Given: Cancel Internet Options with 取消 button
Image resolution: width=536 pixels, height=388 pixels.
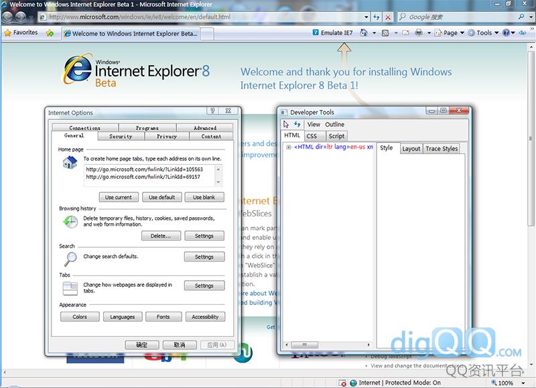Looking at the screenshot, I should pyautogui.click(x=180, y=345).
